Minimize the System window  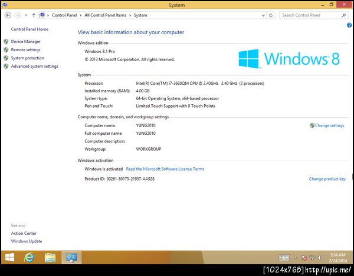tap(323, 5)
